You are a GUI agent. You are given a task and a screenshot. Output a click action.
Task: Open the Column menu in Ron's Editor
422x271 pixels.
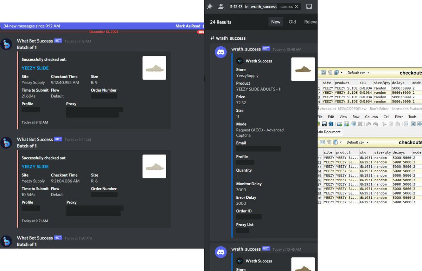pyautogui.click(x=371, y=117)
